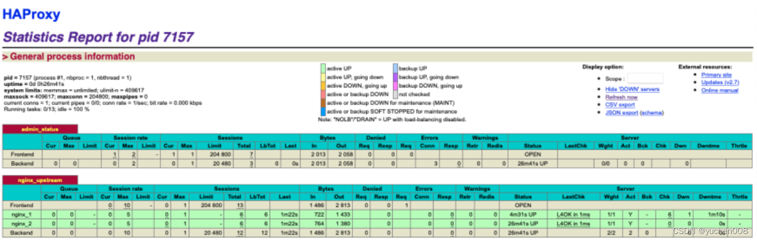
Task: Click the 'Warnings' header in nginx_upstream table
Action: (x=478, y=189)
